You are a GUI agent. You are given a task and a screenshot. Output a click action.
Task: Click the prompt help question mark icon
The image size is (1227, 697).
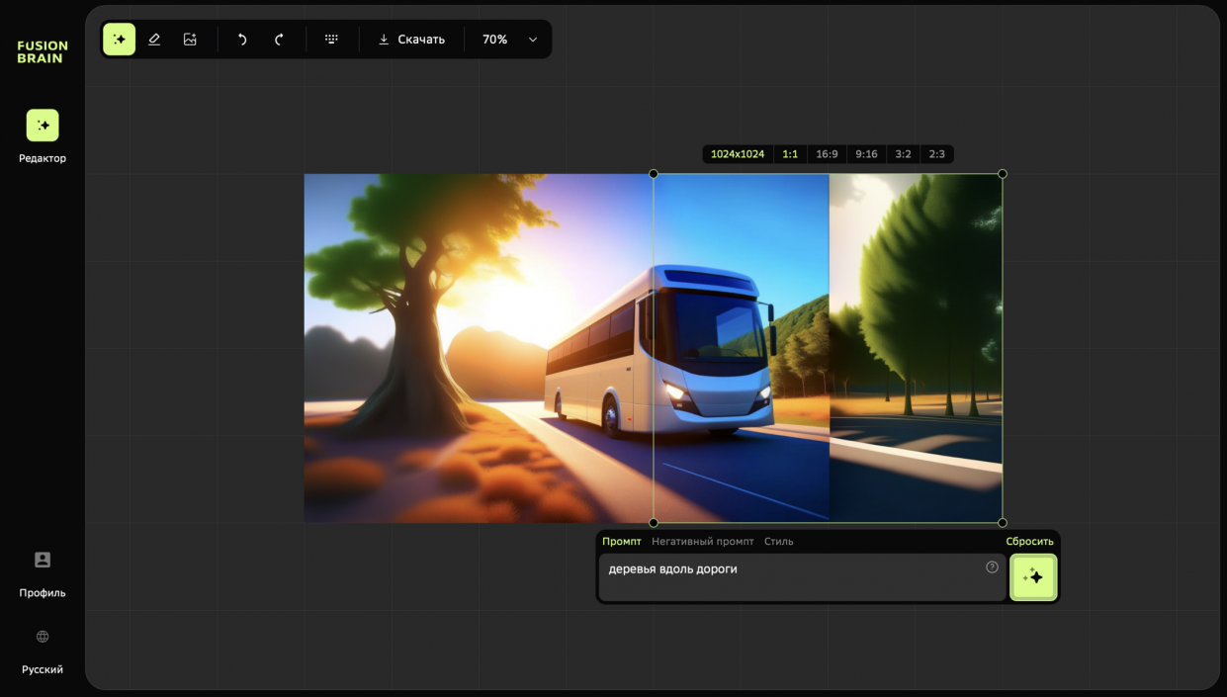pyautogui.click(x=992, y=567)
